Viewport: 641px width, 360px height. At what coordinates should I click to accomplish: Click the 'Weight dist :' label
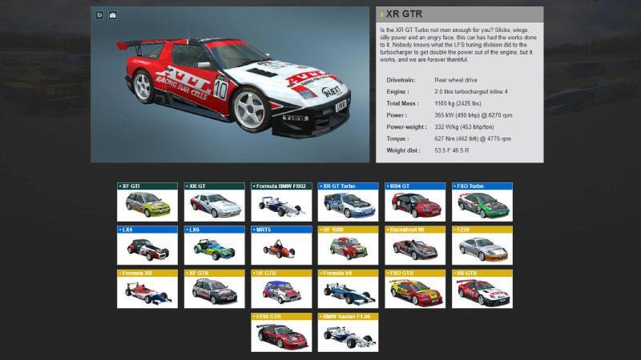pos(403,150)
